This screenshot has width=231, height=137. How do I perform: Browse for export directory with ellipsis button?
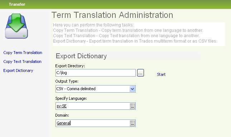(140, 73)
